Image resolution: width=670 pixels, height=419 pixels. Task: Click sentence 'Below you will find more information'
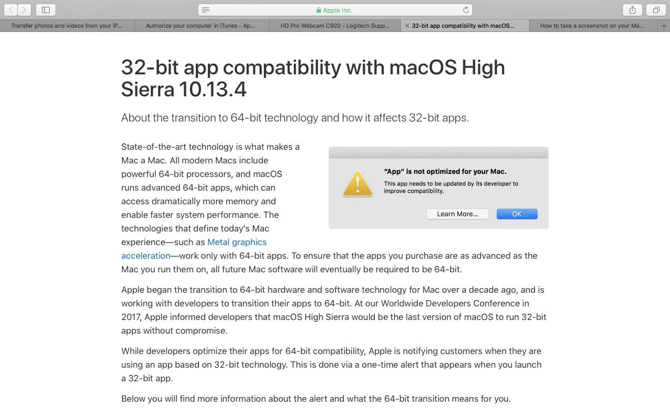(316, 399)
